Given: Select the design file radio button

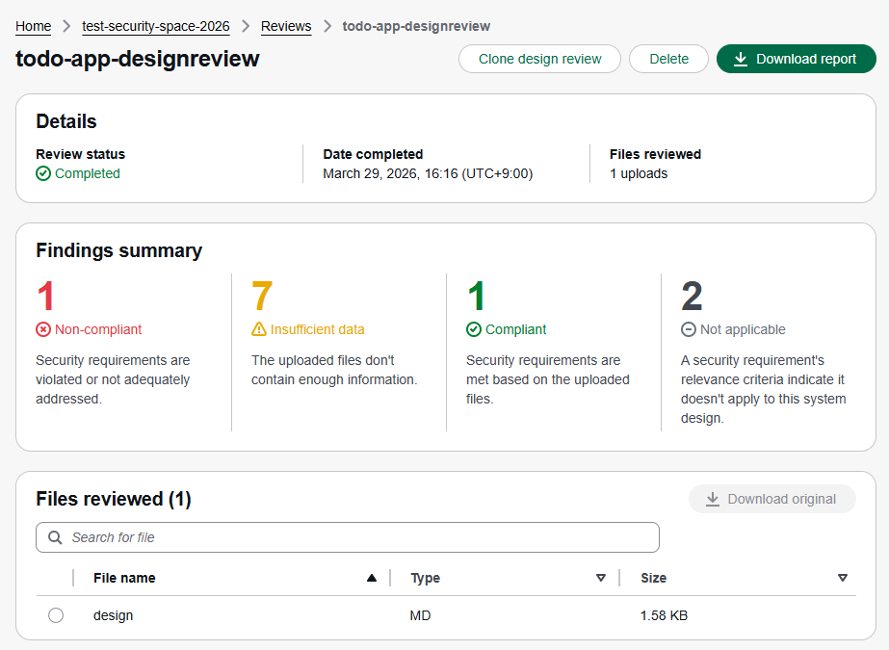Looking at the screenshot, I should point(56,615).
